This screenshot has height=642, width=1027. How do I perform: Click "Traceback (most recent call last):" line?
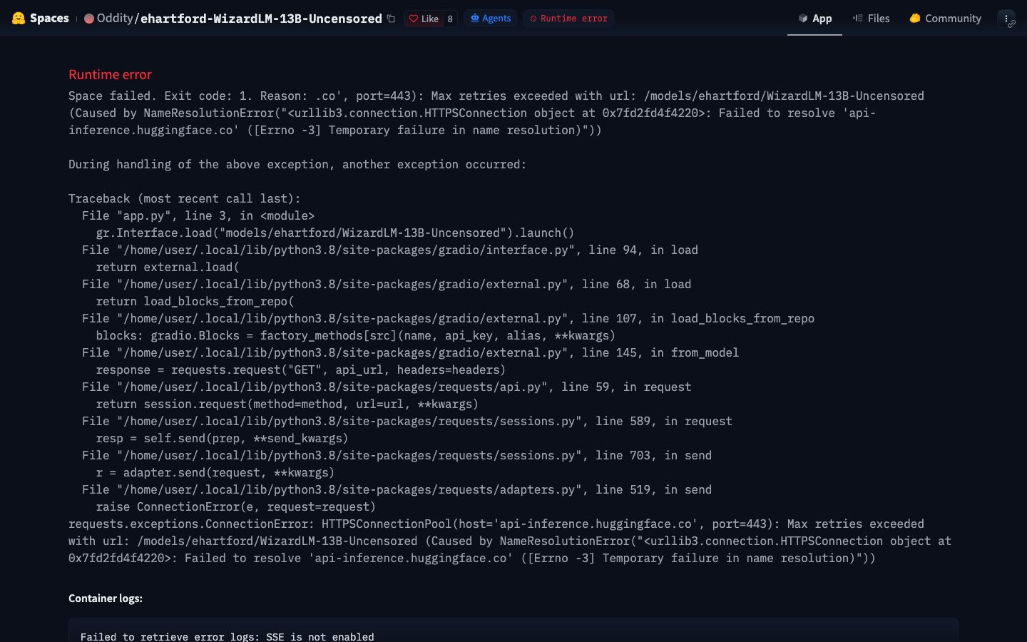pyautogui.click(x=185, y=199)
